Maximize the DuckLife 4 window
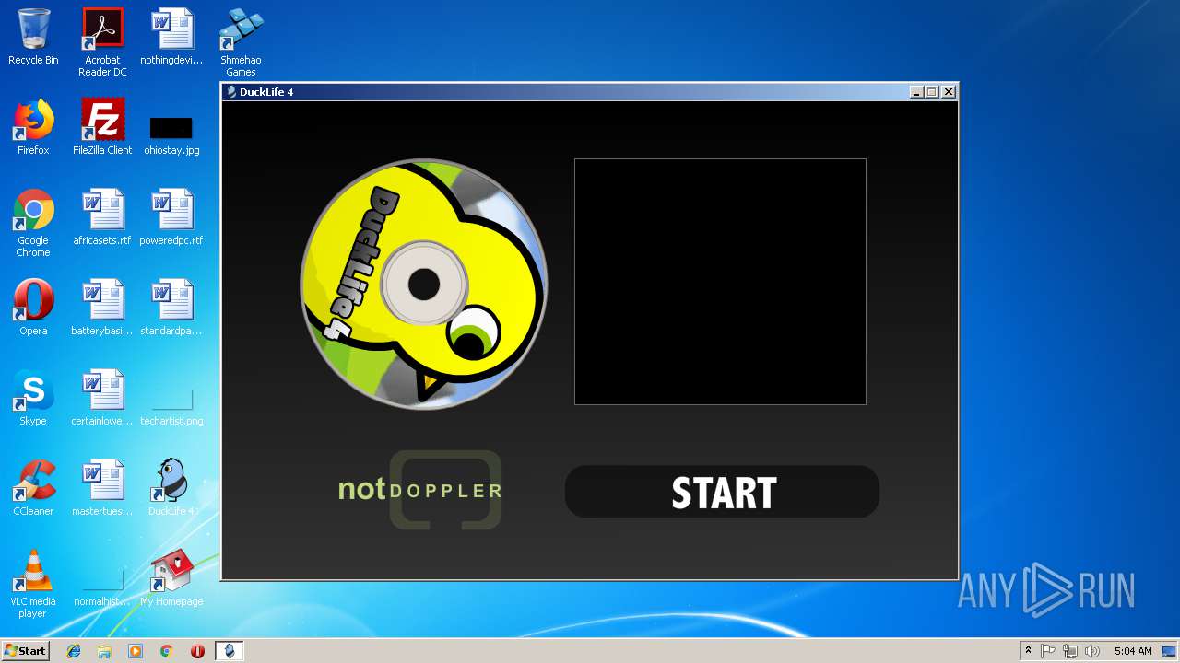1180x663 pixels. (932, 92)
